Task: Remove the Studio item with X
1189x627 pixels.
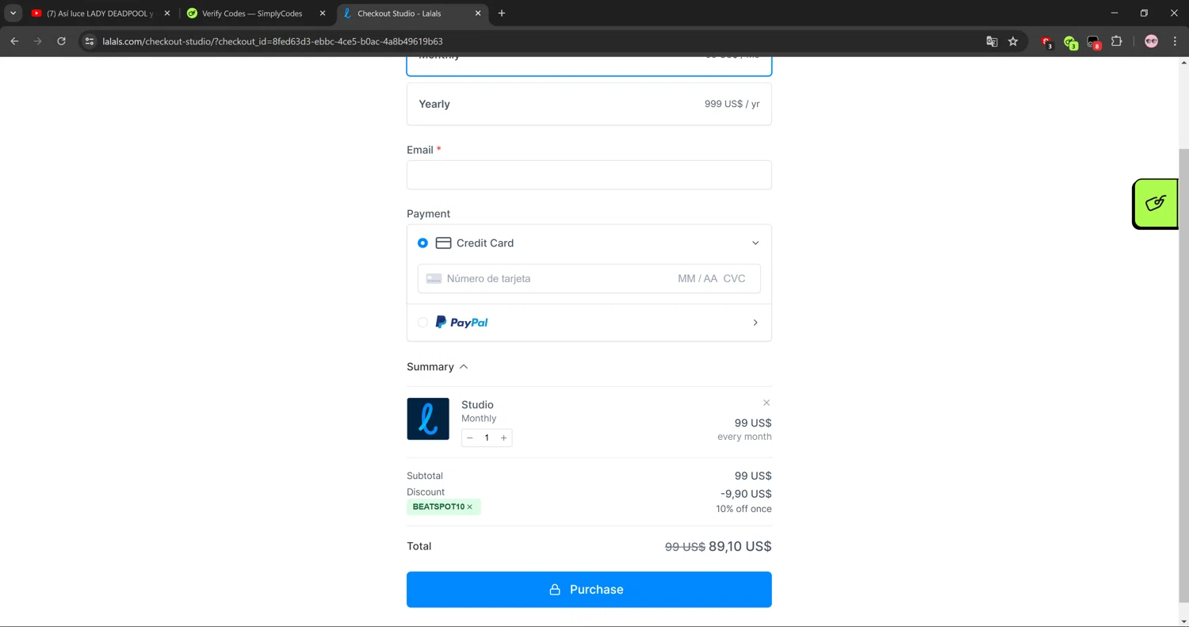Action: point(767,403)
